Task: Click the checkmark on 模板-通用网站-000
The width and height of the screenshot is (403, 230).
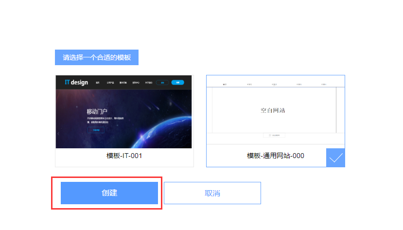Action: click(335, 158)
